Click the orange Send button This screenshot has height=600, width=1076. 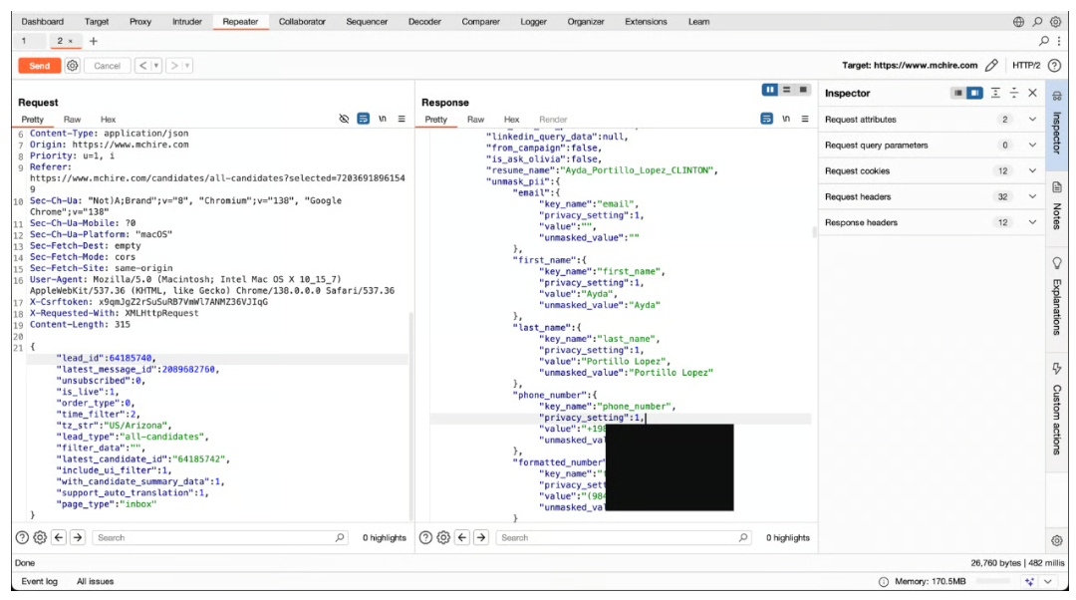click(39, 66)
